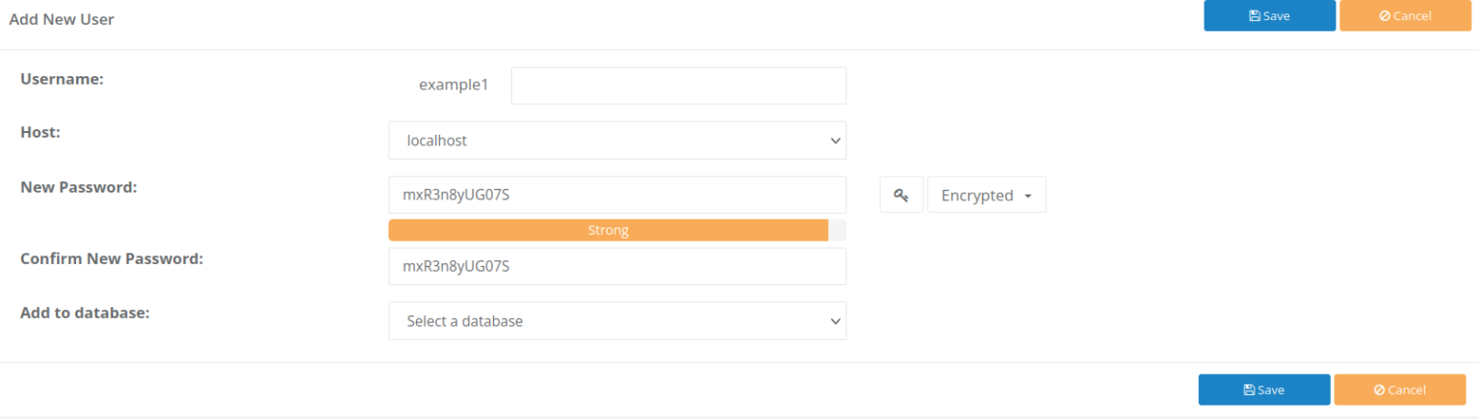This screenshot has height=419, width=1479.
Task: Click the Add New User heading
Action: 62,19
